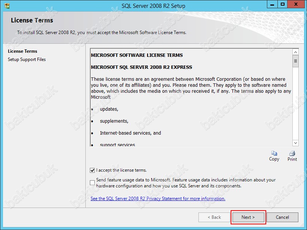Viewport: 307px width, 230px height.
Task: Close the SQL Server 2008 R2 Setup window
Action: 296,4
